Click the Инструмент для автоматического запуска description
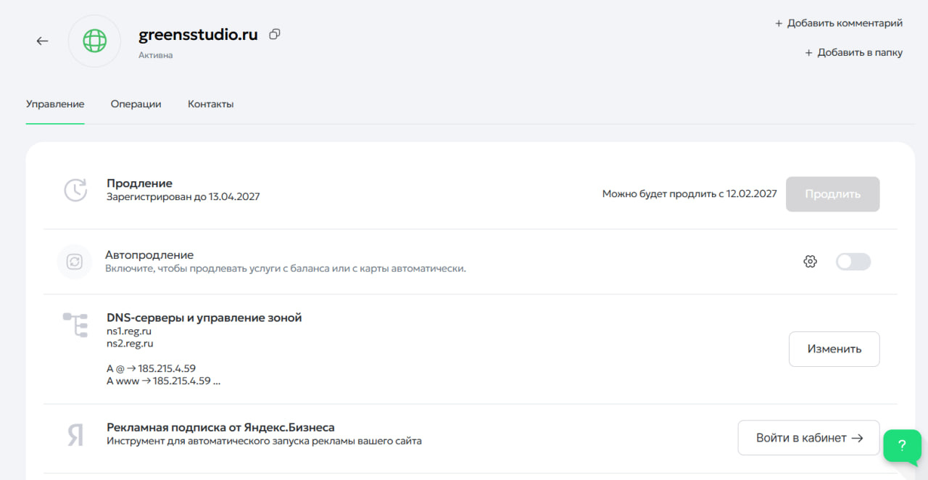 (264, 441)
